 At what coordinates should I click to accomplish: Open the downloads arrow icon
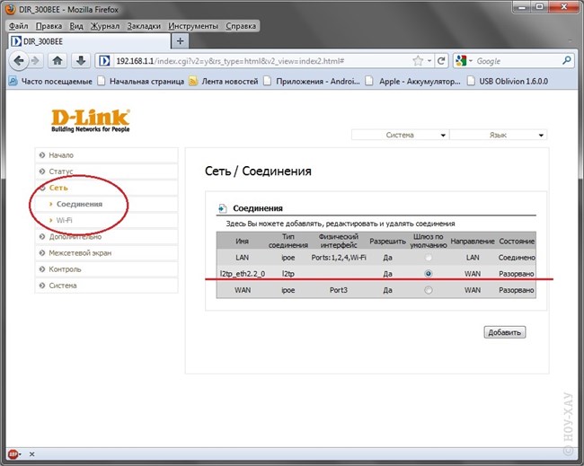[x=81, y=61]
